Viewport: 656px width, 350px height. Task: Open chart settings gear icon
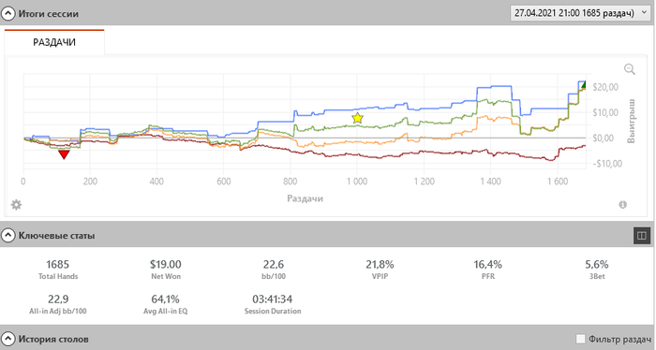tap(16, 205)
